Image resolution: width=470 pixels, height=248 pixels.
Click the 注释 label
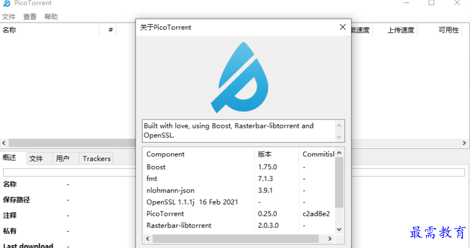pos(9,215)
